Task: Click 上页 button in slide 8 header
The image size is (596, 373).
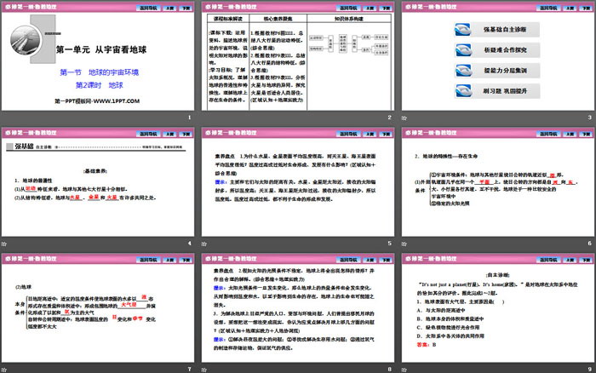Action: (x=370, y=260)
